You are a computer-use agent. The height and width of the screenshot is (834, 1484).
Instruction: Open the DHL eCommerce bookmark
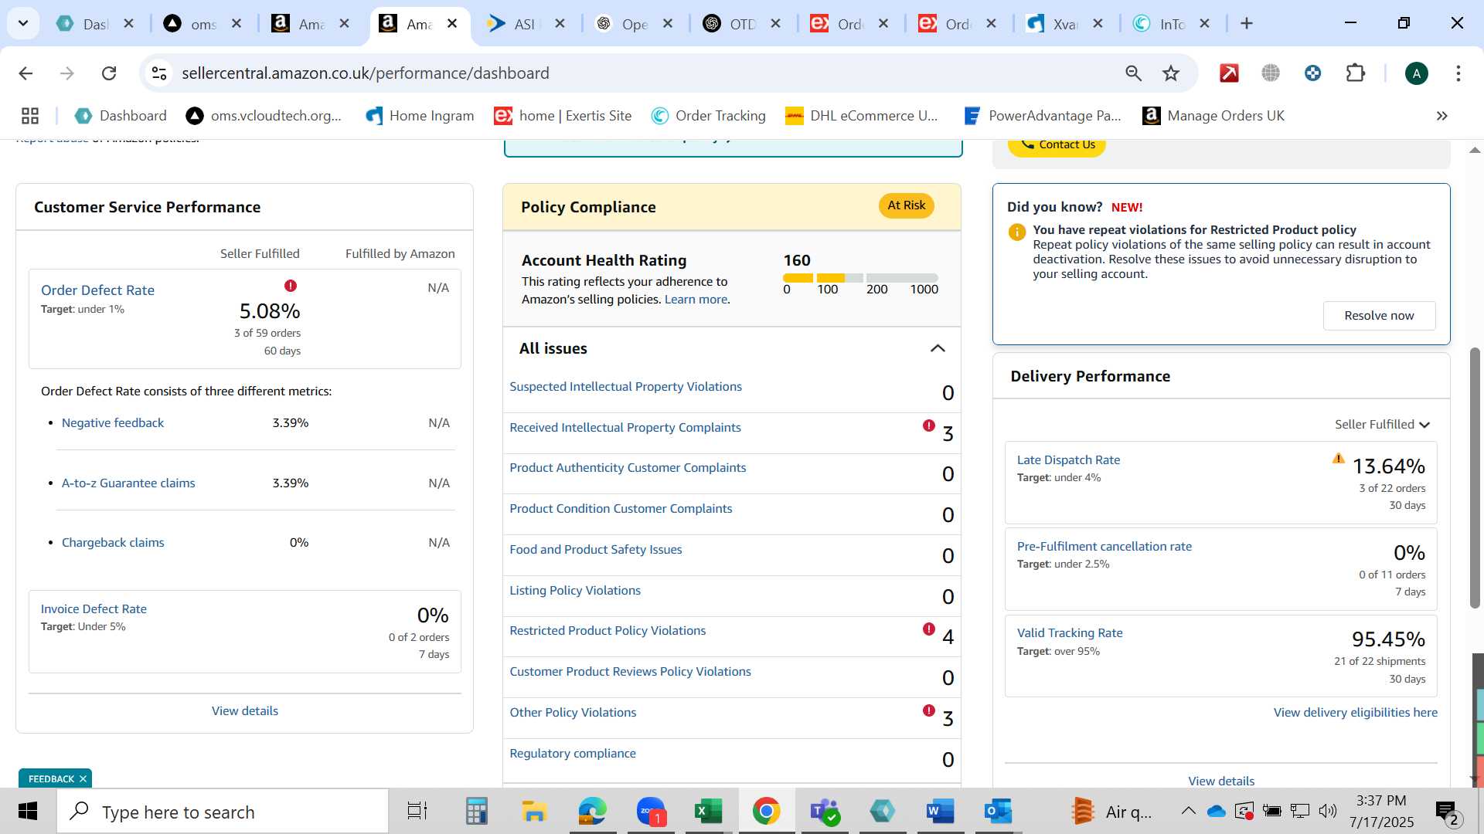click(x=861, y=116)
